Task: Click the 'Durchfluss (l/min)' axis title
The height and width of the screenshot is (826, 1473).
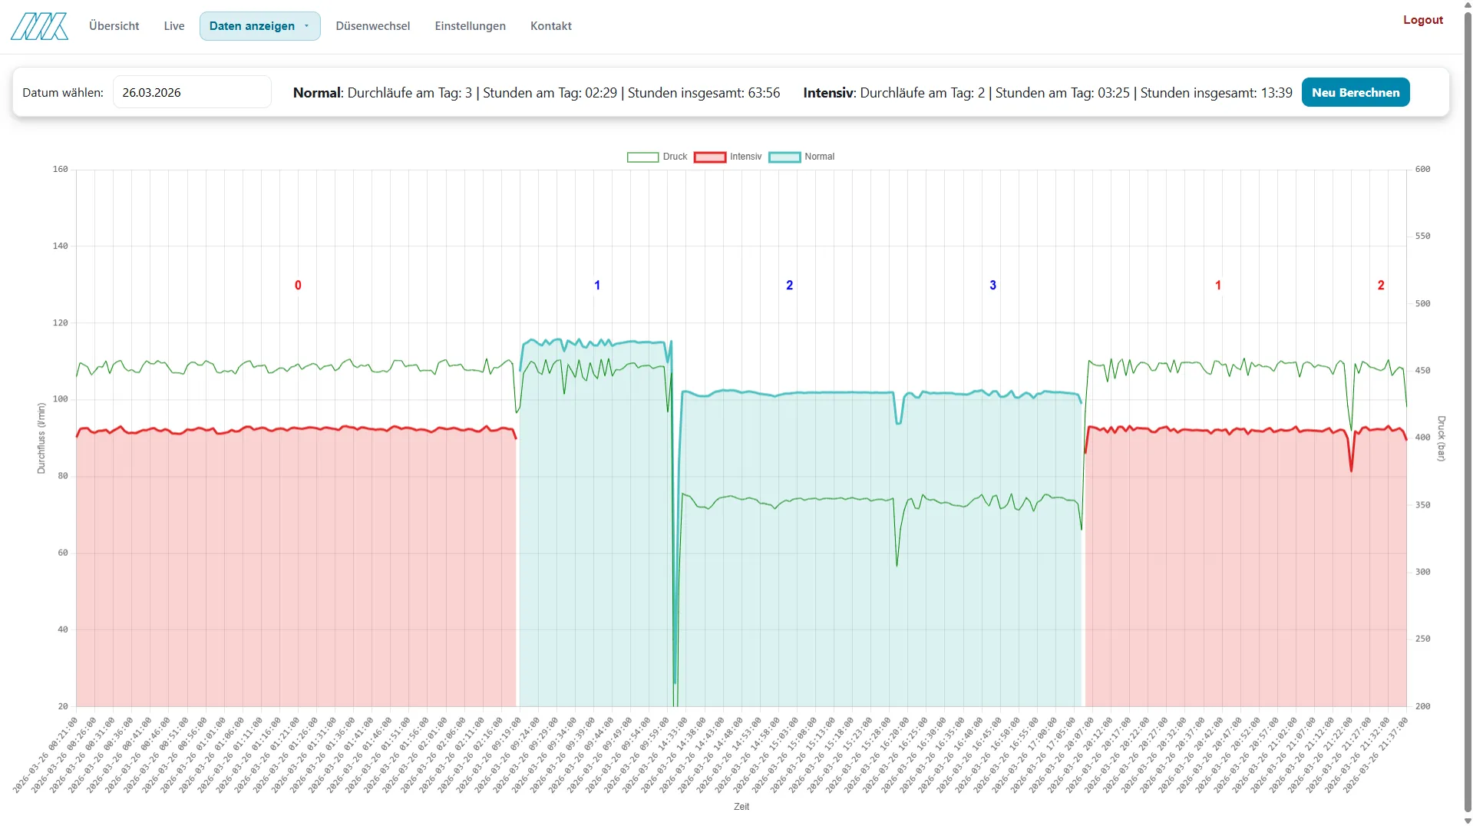Action: point(41,438)
